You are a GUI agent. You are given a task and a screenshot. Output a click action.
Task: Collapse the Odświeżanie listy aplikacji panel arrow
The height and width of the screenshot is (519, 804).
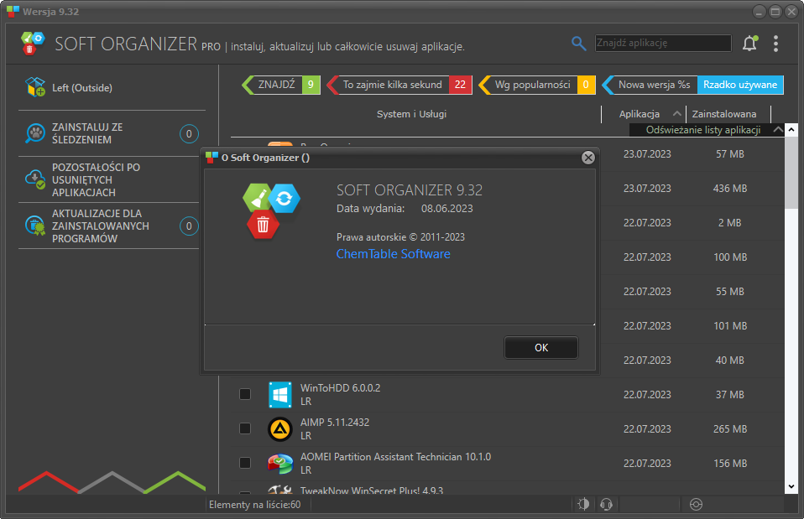point(777,130)
